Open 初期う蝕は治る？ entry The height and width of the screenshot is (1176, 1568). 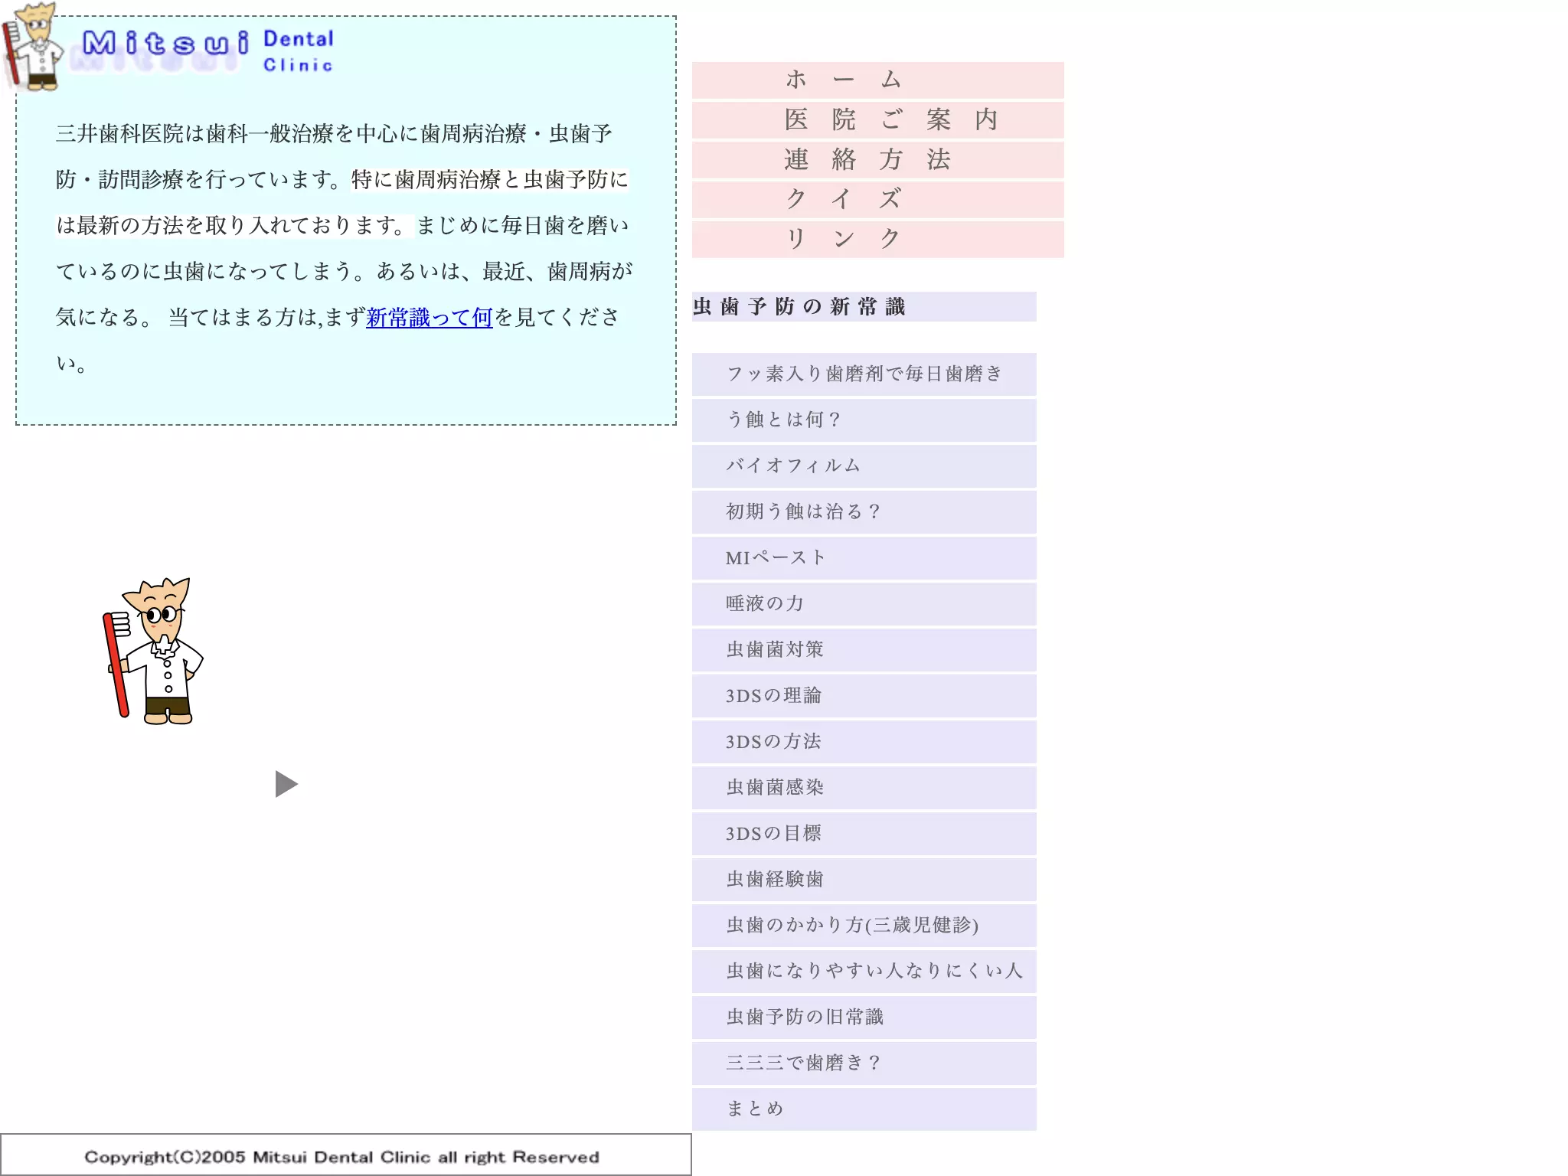click(864, 511)
